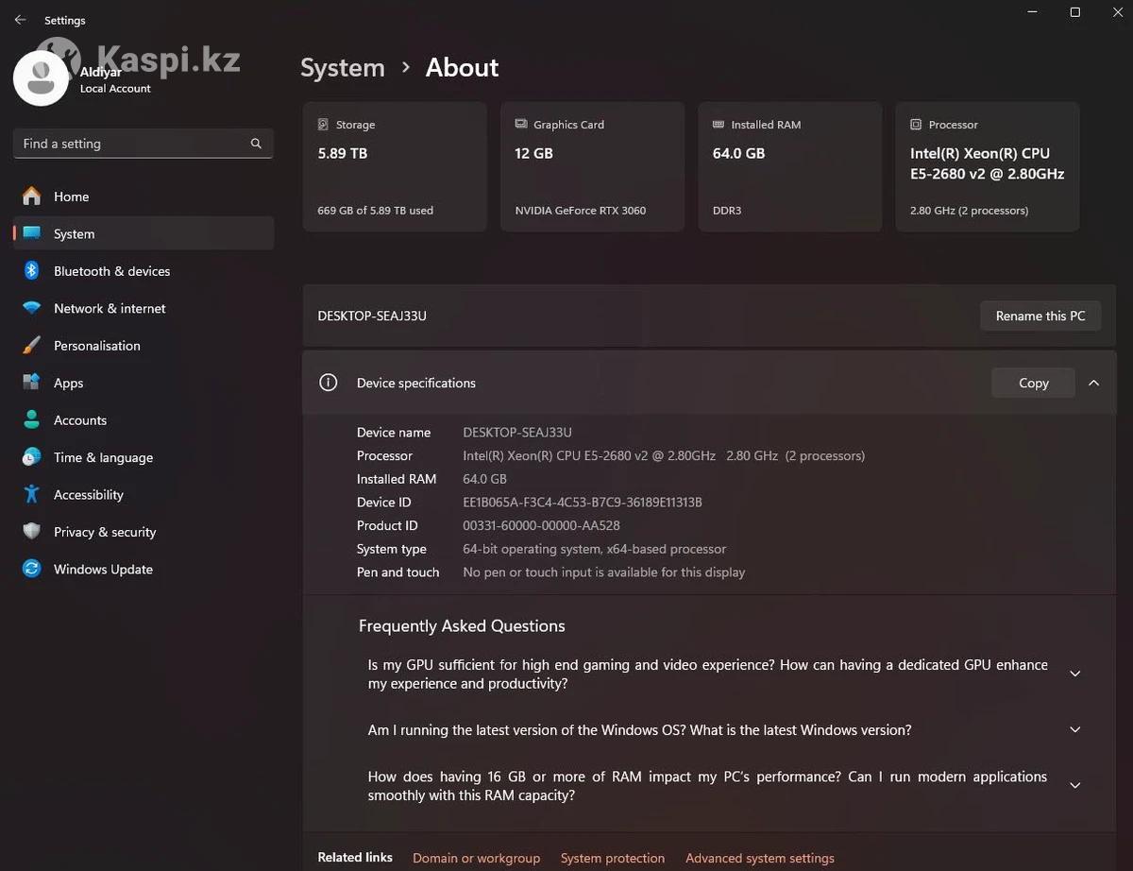Image resolution: width=1133 pixels, height=871 pixels.
Task: Click the Network & internet Wi-Fi icon
Action: click(x=32, y=309)
